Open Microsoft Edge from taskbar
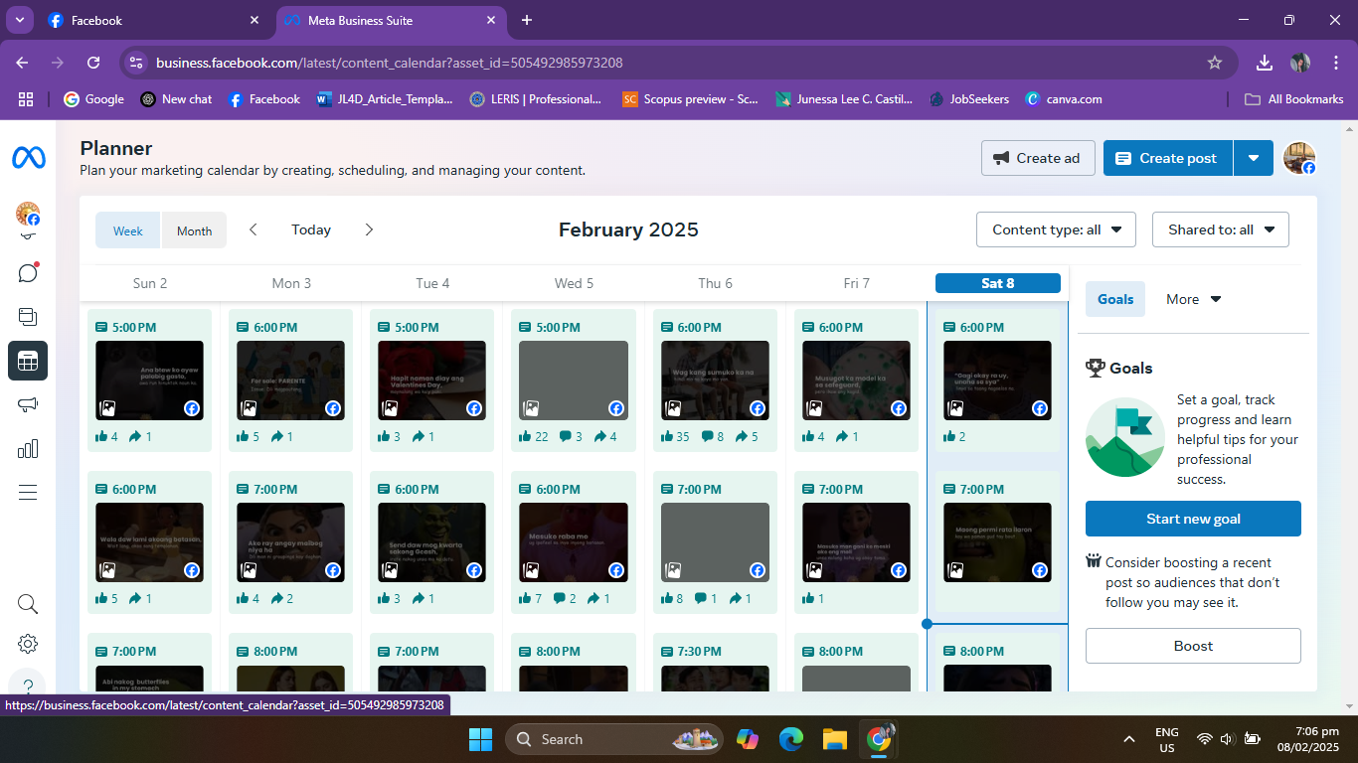This screenshot has width=1358, height=763. [x=791, y=739]
